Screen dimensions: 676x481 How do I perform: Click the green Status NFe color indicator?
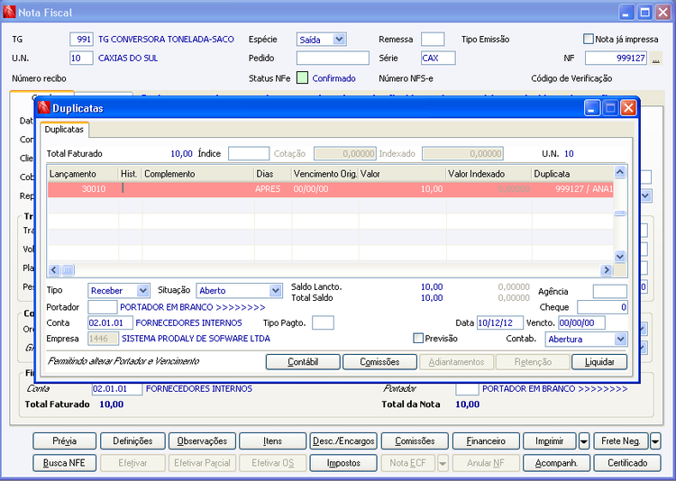[x=302, y=78]
